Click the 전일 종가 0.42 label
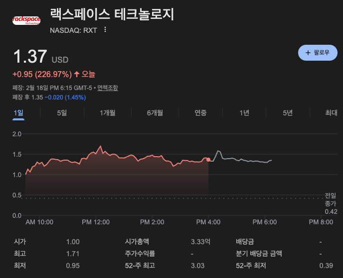The width and height of the screenshot is (343, 278). pos(331,203)
